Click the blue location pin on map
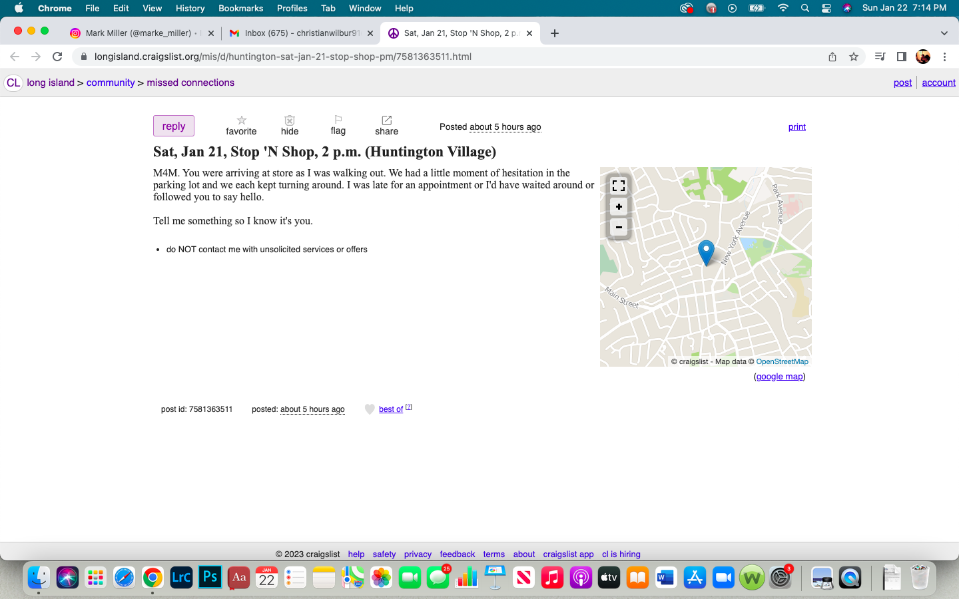 pyautogui.click(x=706, y=253)
